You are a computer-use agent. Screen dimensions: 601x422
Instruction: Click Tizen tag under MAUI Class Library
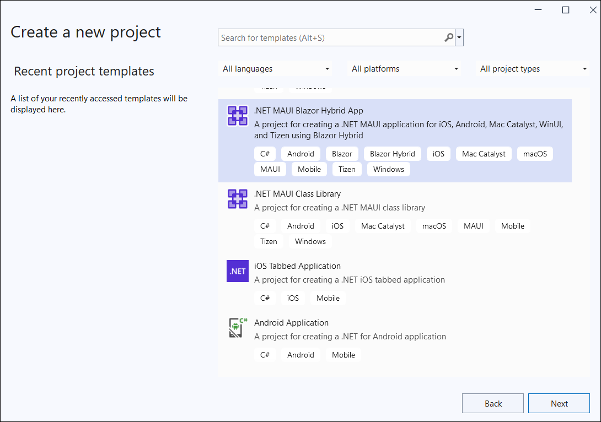(269, 242)
